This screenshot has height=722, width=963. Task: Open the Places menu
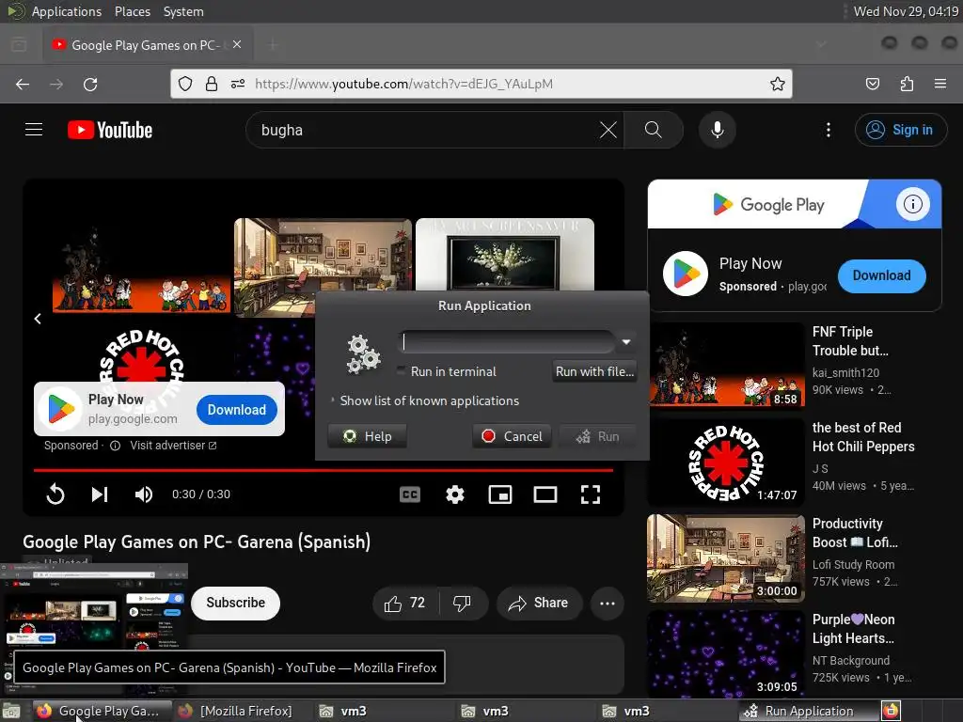click(x=132, y=11)
